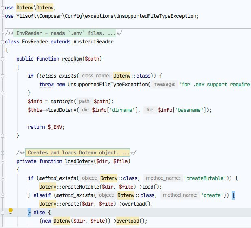The image size is (251, 228).
Task: Click the 'class_name:' parameter hint
Action: coord(96,76)
